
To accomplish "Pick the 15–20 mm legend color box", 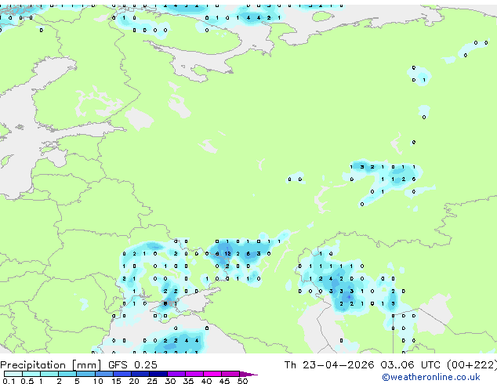I will click(122, 374).
